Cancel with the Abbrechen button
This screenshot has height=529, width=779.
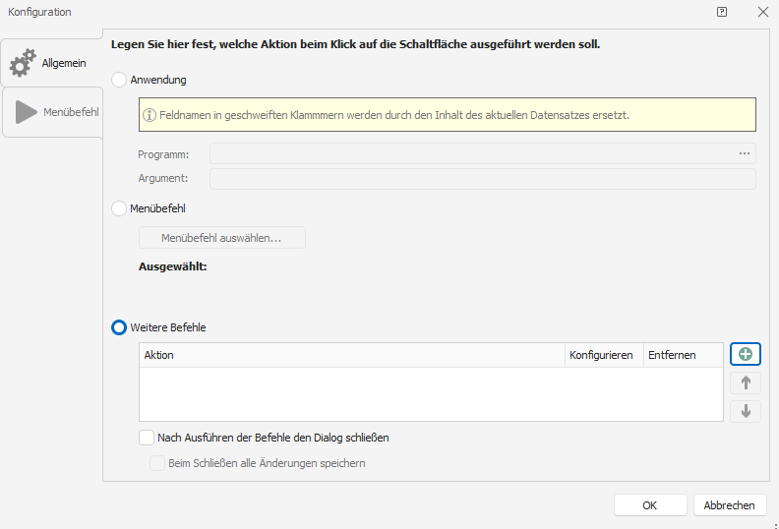click(730, 505)
